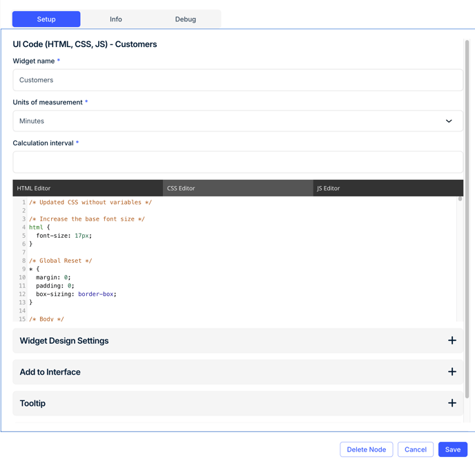Viewport: 475px width, 466px height.
Task: Expand Widget Design Settings plus icon
Action: (x=452, y=340)
